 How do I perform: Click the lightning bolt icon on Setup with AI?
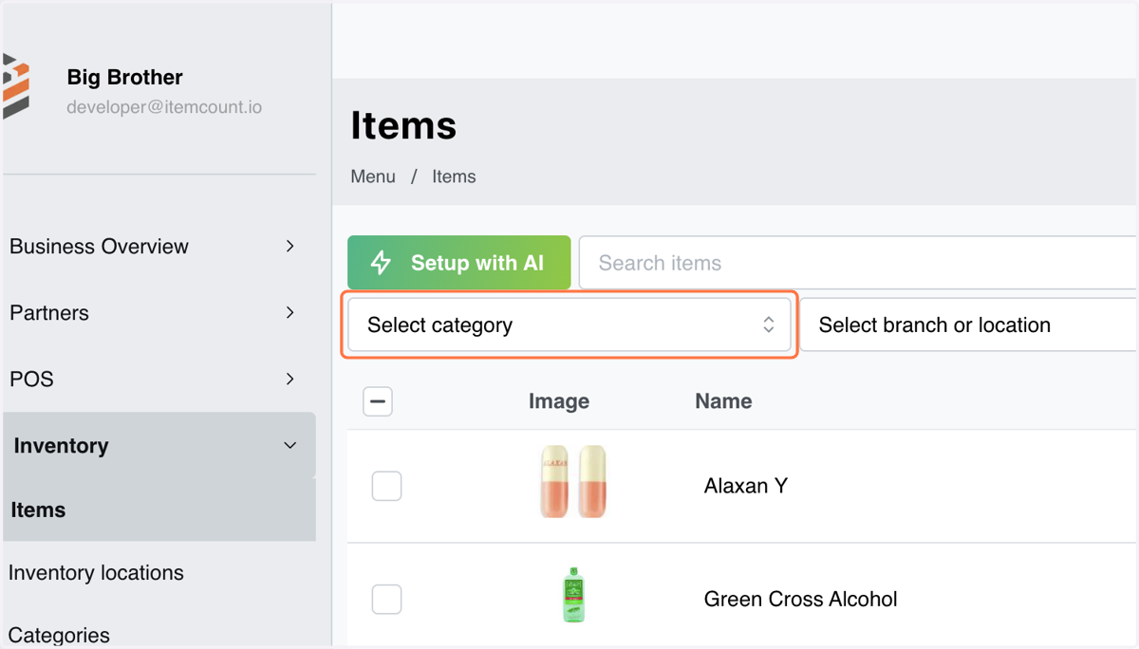tap(381, 263)
